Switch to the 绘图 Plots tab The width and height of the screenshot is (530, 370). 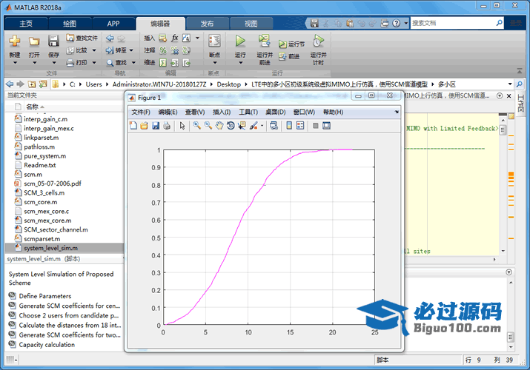point(70,24)
